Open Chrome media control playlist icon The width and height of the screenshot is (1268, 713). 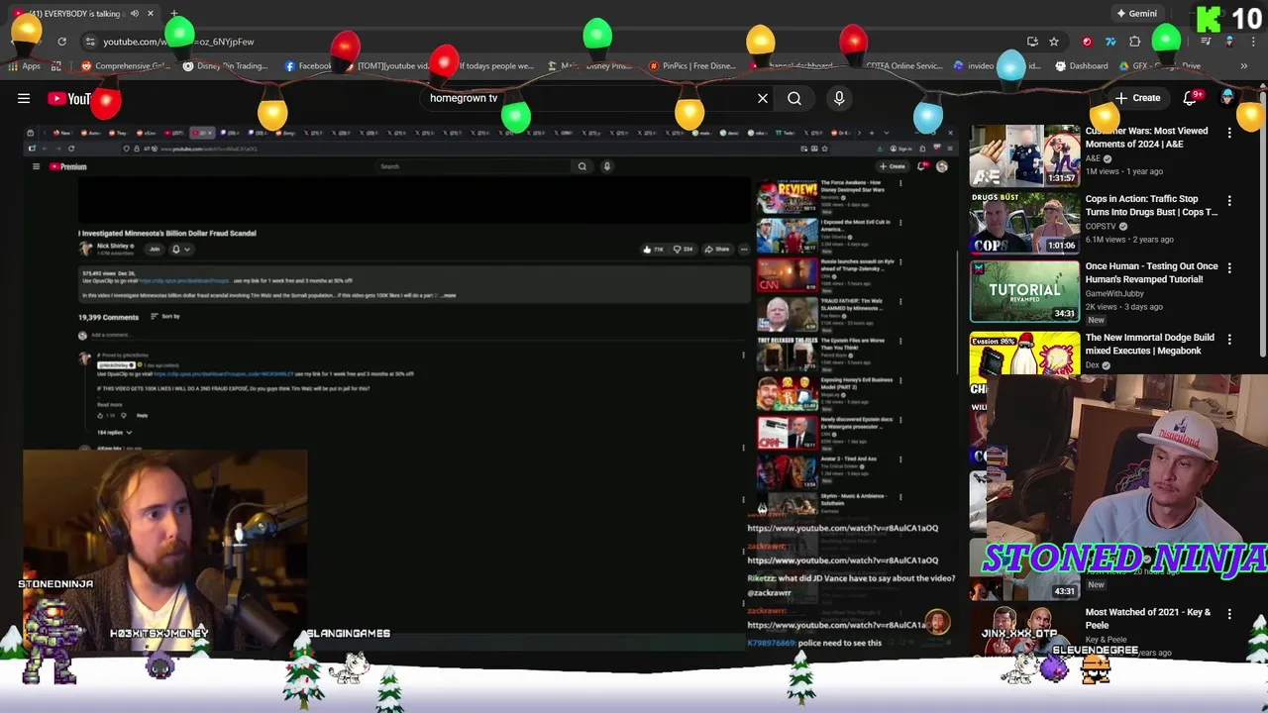[1206, 42]
